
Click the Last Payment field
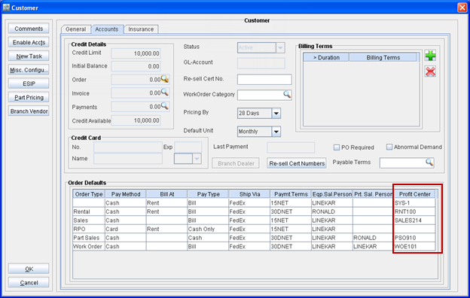(x=291, y=147)
